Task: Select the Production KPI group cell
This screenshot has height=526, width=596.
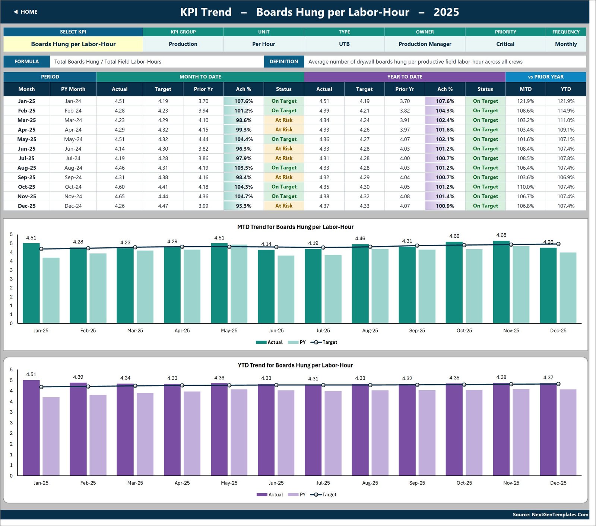Action: pos(183,44)
